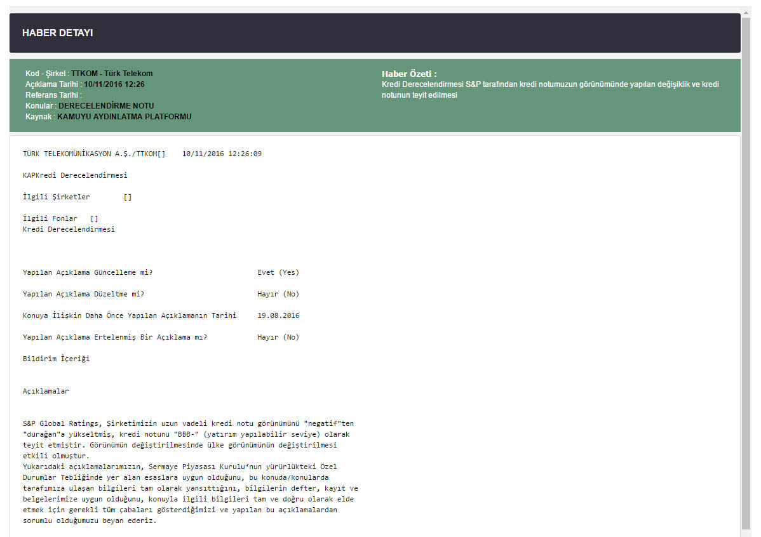Click the DERECELENDİRME NOTU topic value
Image resolution: width=761 pixels, height=537 pixels.
106,106
